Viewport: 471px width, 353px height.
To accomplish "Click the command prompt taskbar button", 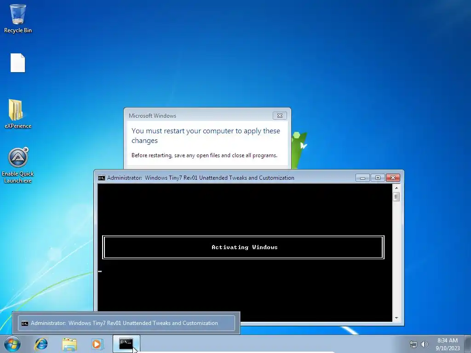I will tap(126, 344).
